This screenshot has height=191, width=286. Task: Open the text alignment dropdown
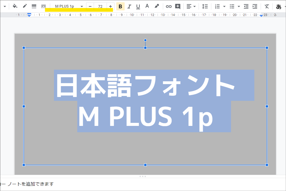click(191, 7)
